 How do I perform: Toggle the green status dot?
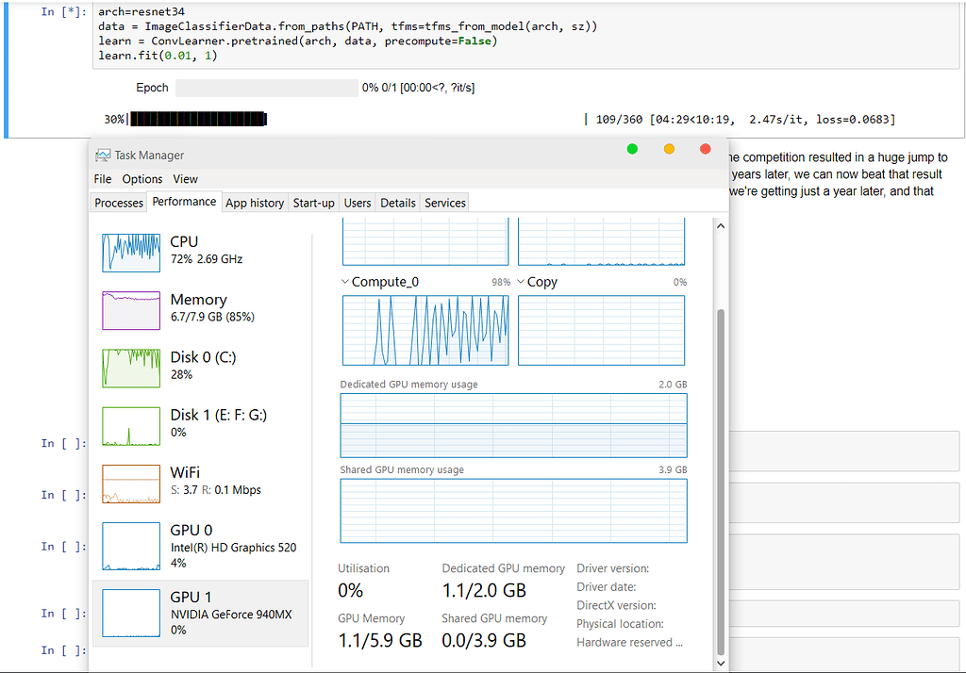632,148
